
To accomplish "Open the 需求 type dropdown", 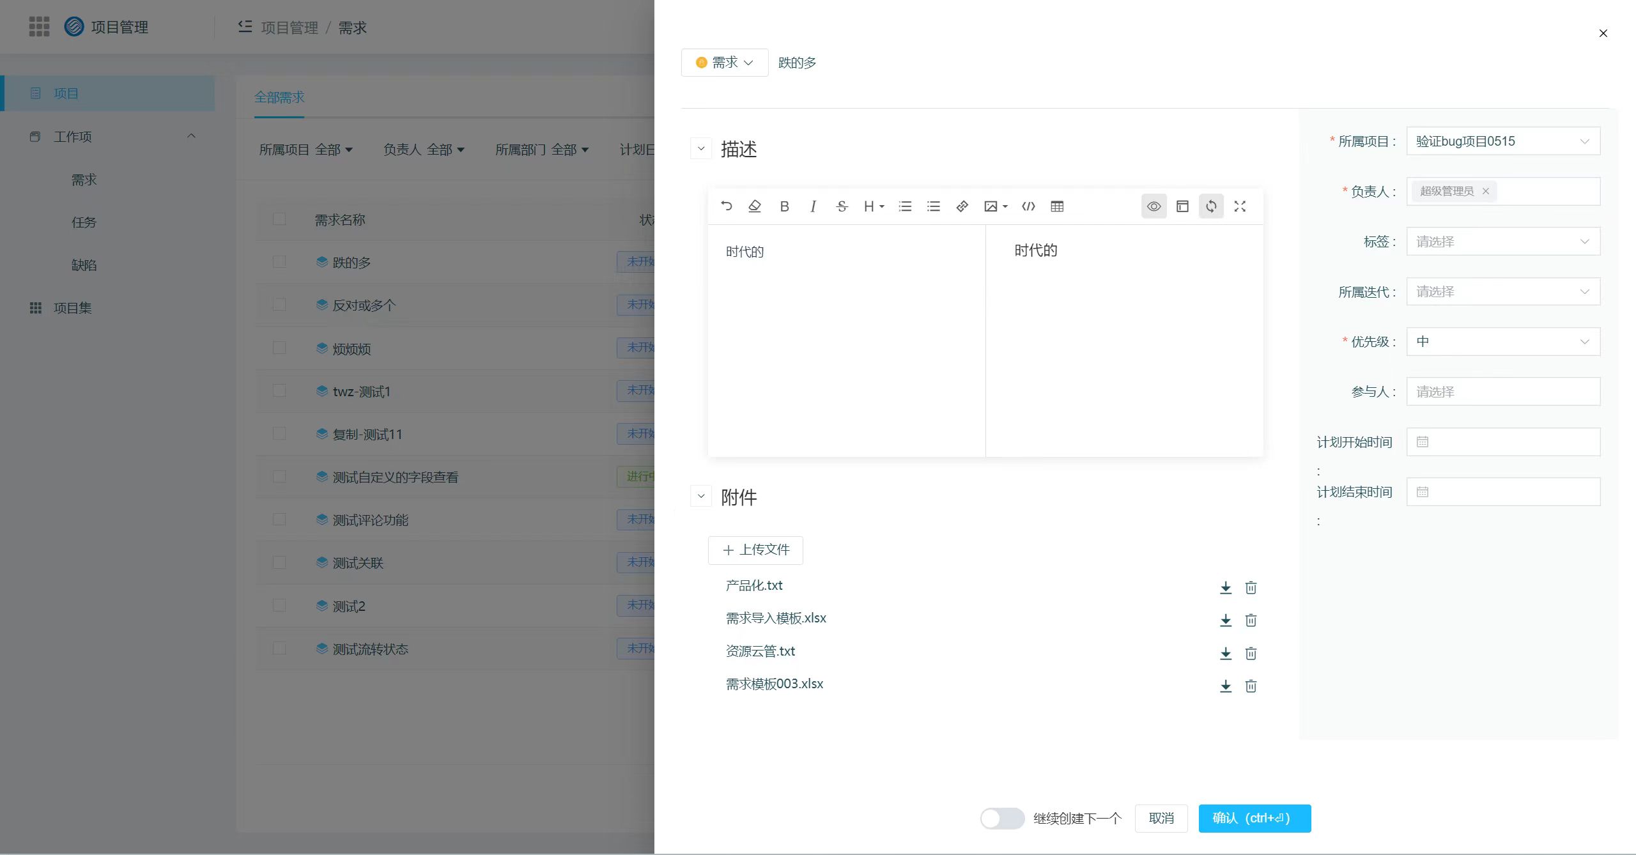I will click(725, 63).
